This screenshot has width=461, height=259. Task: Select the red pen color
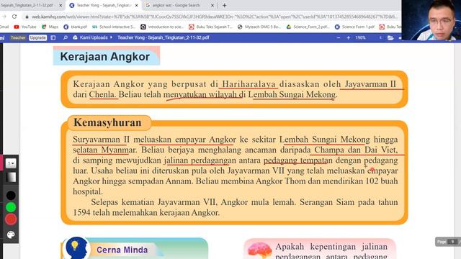point(11,219)
